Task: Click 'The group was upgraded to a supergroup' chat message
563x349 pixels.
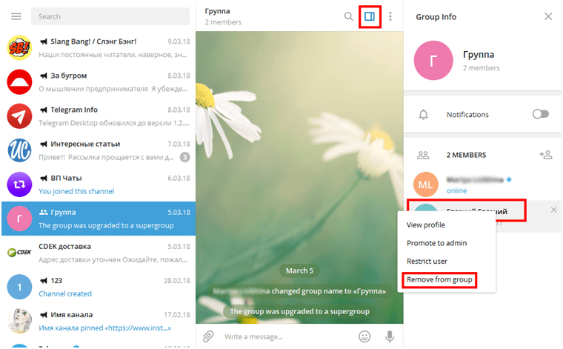Action: click(299, 311)
